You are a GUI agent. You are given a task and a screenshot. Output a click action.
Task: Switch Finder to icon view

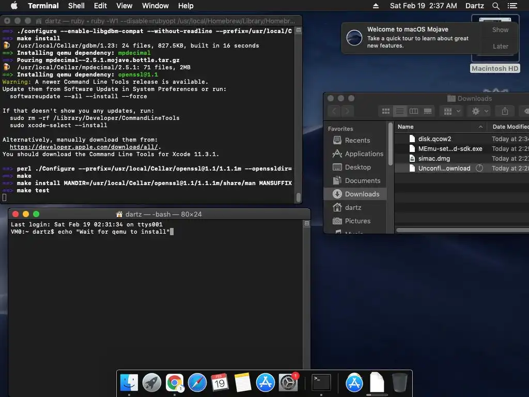tap(385, 111)
